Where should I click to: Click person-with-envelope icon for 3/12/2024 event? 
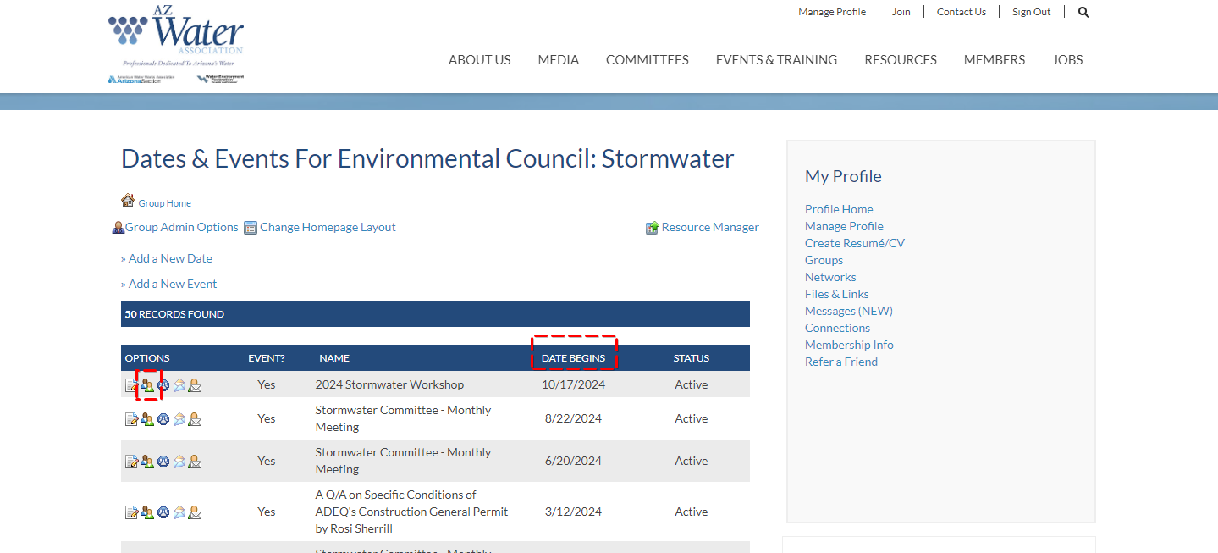(x=195, y=512)
